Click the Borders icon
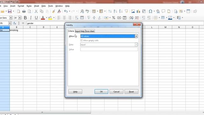The height and width of the screenshot is (115, 204). click(156, 18)
